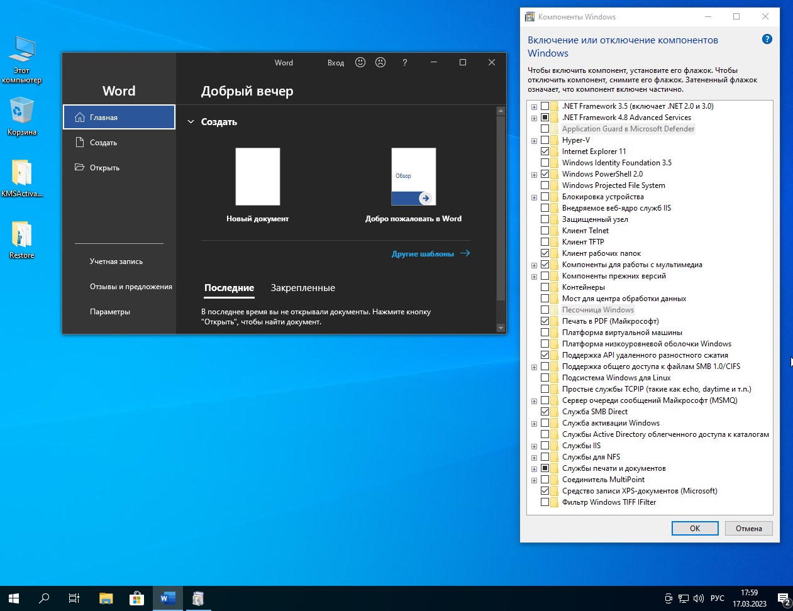Expand the Hyper-V tree node

click(534, 140)
